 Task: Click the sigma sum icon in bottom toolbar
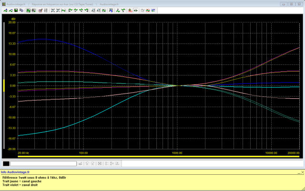[x=112, y=163]
